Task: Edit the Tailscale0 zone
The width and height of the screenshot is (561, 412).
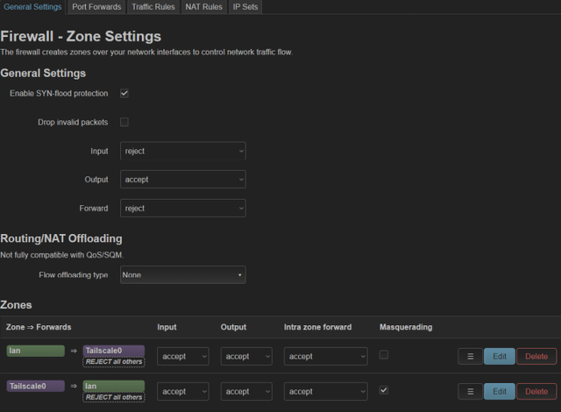Action: click(x=500, y=392)
